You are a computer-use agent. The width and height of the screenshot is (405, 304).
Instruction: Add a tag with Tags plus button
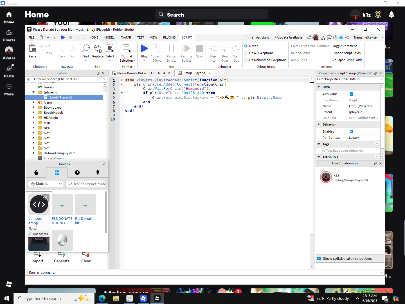(377, 144)
